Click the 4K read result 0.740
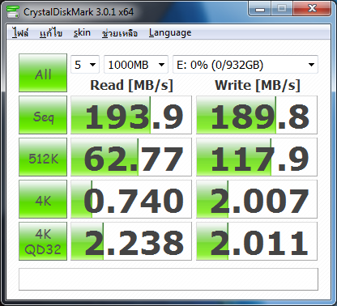 [131, 199]
